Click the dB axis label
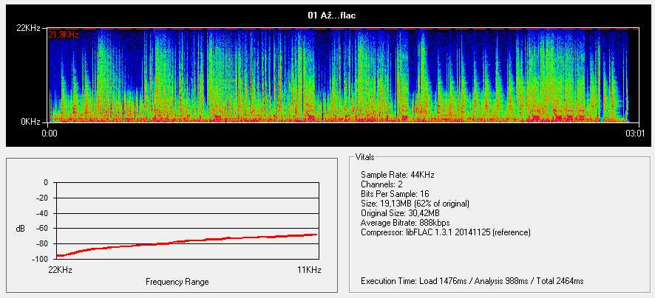This screenshot has width=655, height=298. (x=20, y=229)
